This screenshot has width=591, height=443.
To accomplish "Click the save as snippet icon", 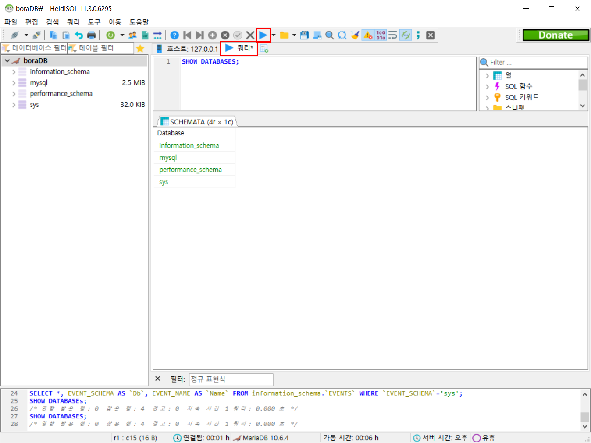I will click(x=317, y=35).
